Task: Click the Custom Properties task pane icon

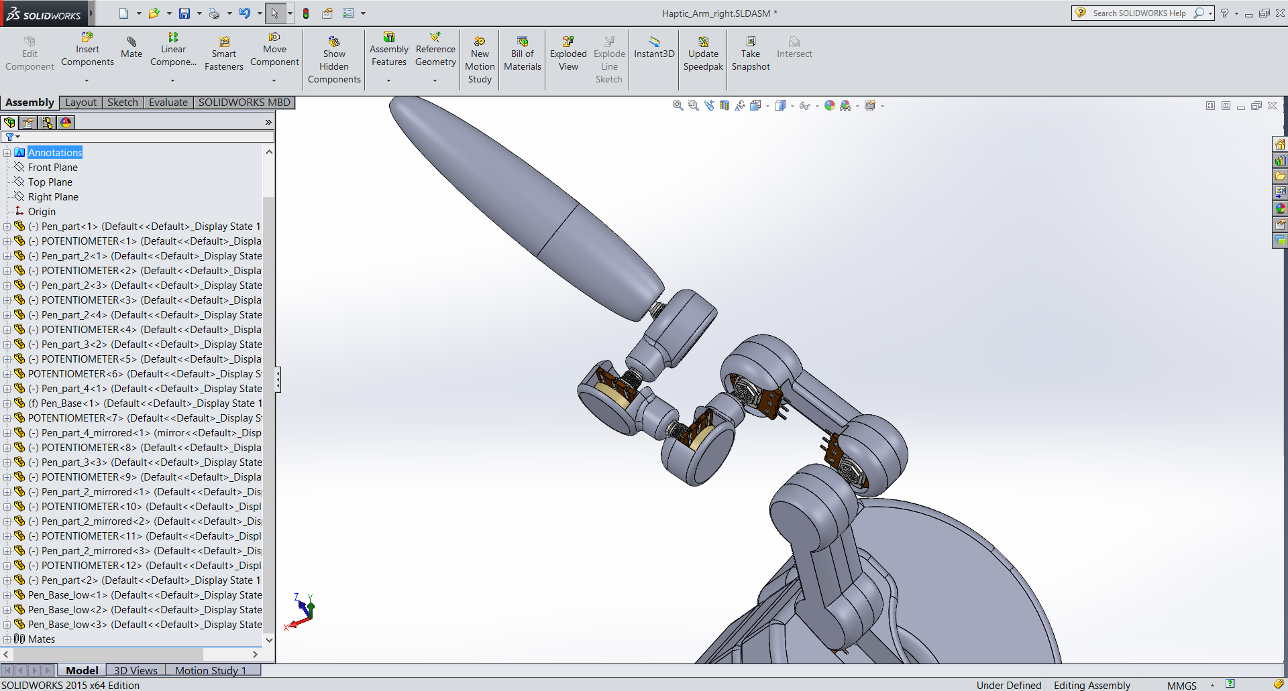Action: (x=1280, y=225)
